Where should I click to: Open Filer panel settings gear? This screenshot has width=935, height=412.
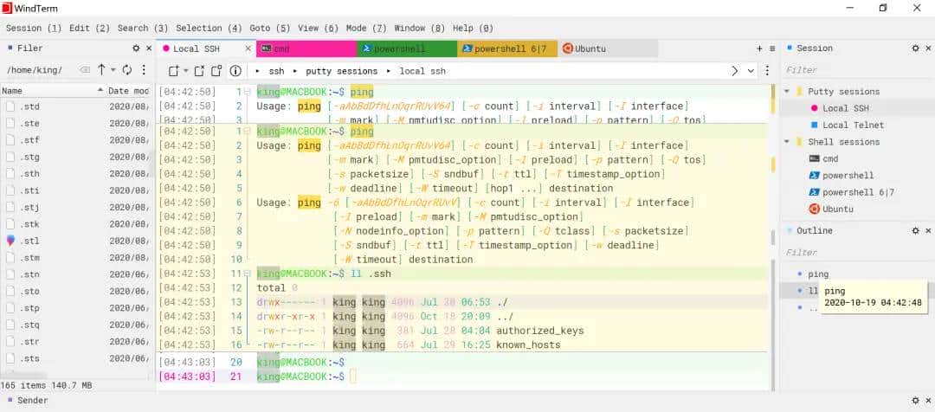point(136,48)
